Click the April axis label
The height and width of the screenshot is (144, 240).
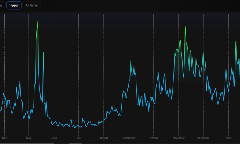coord(4,138)
